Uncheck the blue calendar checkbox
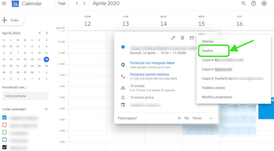This screenshot has height=151, width=274. 4,118
